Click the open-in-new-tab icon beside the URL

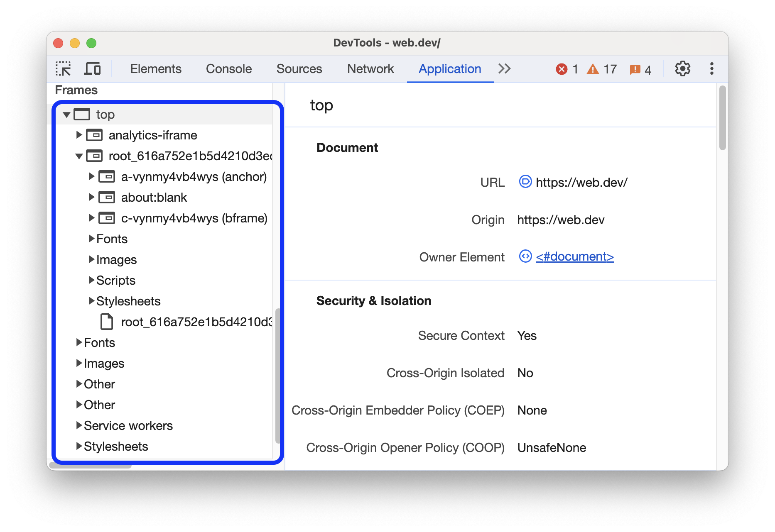pyautogui.click(x=525, y=182)
